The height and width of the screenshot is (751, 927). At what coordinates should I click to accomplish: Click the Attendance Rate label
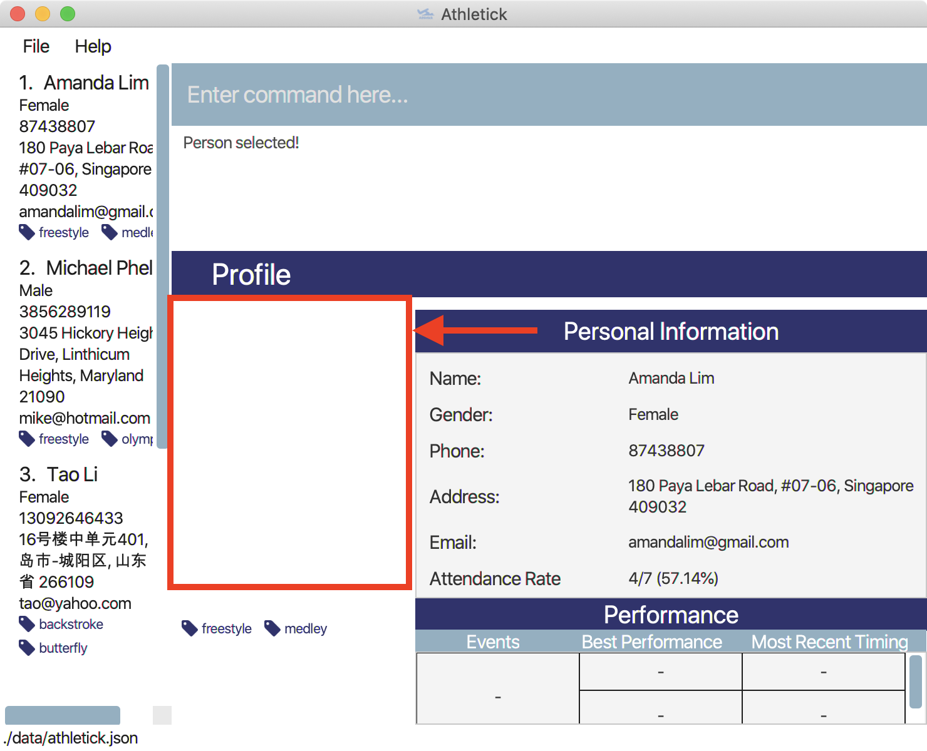coord(495,578)
